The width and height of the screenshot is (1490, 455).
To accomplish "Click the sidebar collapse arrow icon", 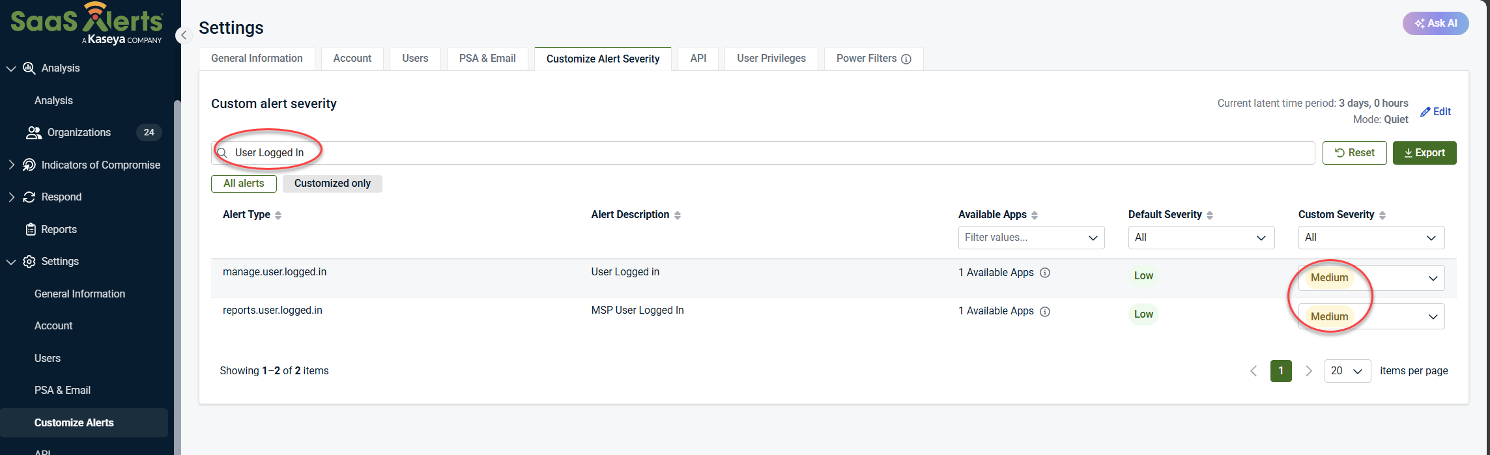I will (x=184, y=35).
